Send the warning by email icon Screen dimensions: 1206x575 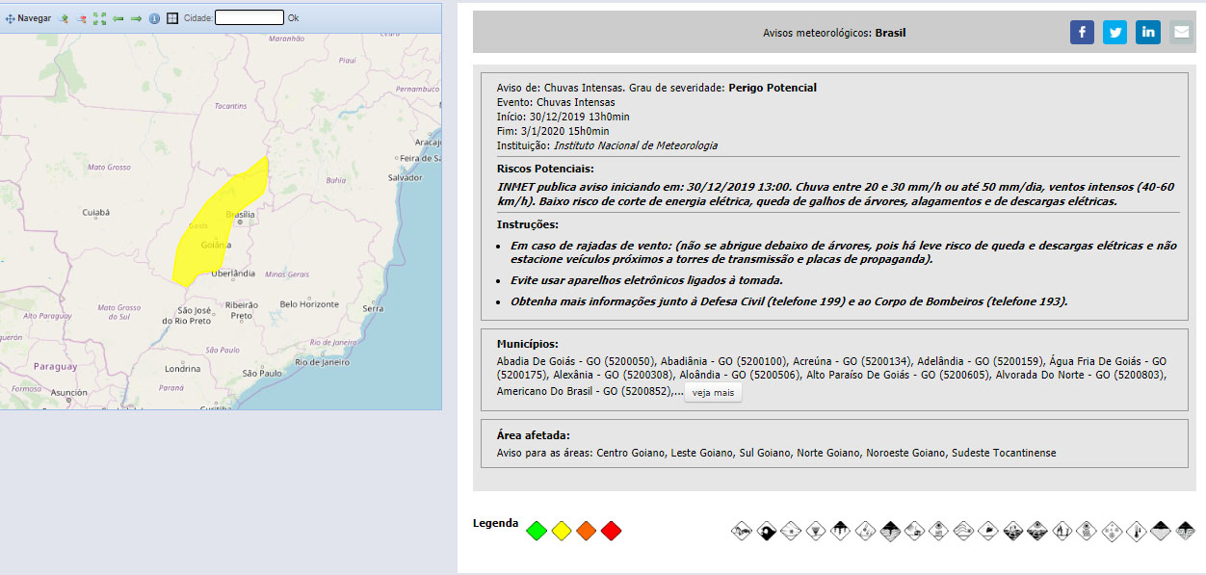(x=1181, y=33)
